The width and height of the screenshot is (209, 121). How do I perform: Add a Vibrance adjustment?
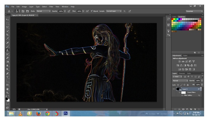194,62
